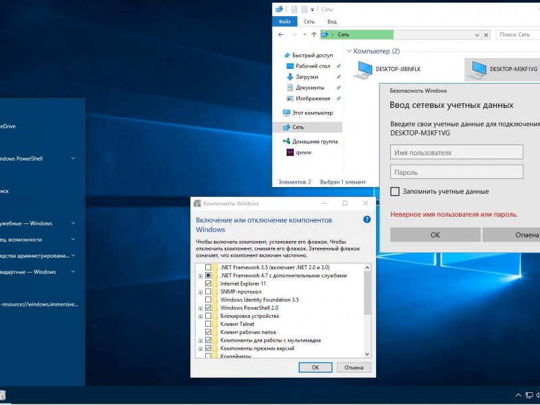Click the Поиск: Сеть search box
Image resolution: width=540 pixels, height=405 pixels.
(x=518, y=34)
